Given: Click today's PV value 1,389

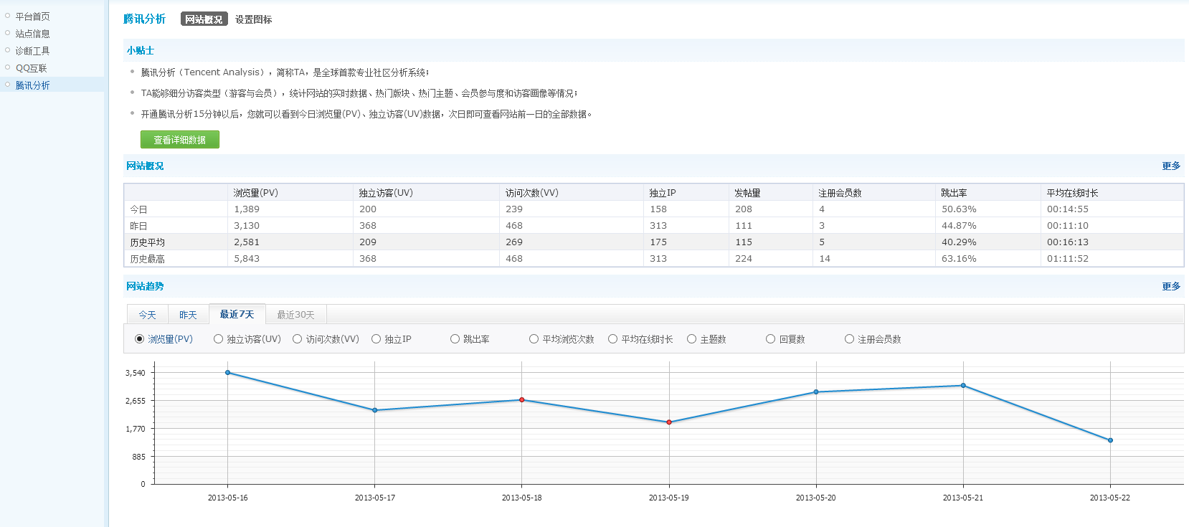Looking at the screenshot, I should (247, 209).
